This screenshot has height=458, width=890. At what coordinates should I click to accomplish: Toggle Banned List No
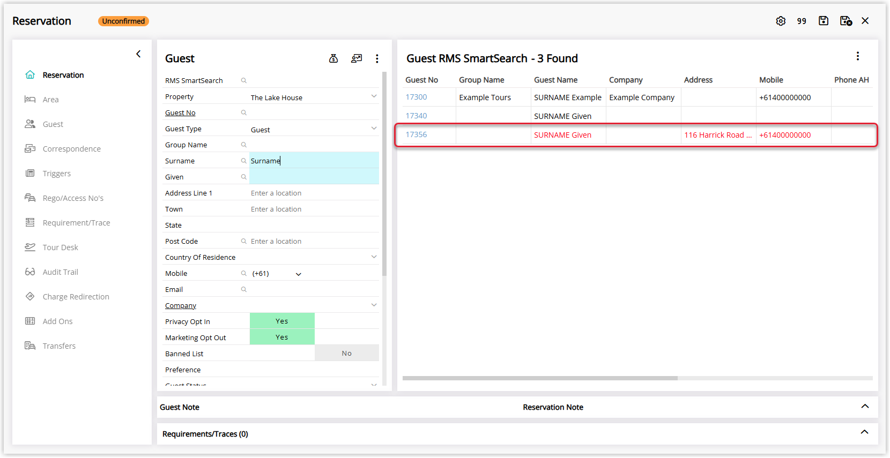tap(346, 353)
